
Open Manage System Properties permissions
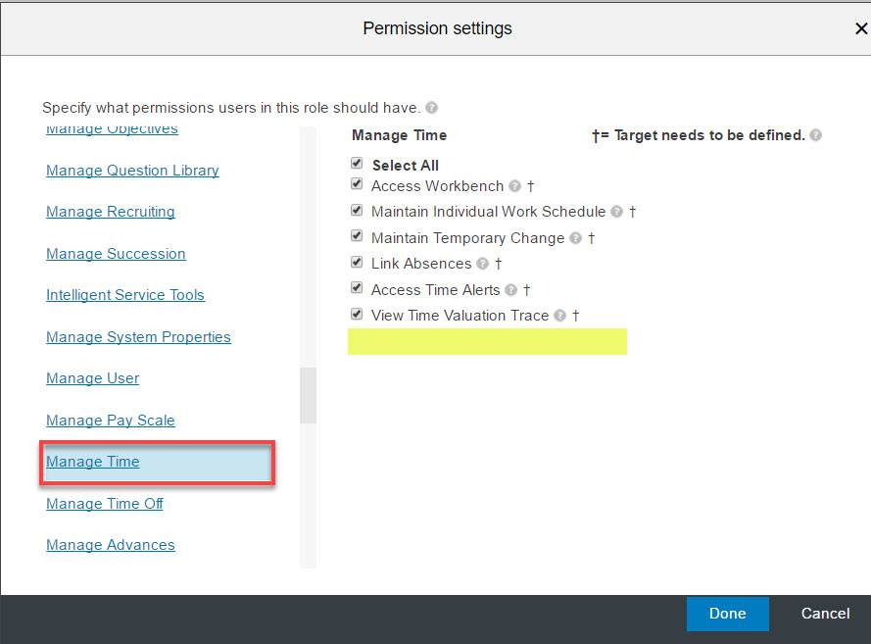(138, 337)
